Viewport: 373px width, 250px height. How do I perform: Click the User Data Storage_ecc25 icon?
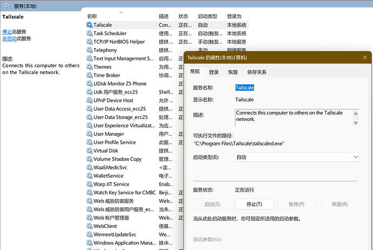(89, 117)
